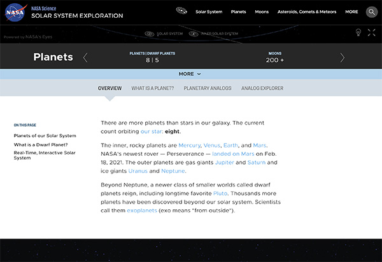382x262 pixels.
Task: Go to previous stat with left chevron
Action: [85, 58]
